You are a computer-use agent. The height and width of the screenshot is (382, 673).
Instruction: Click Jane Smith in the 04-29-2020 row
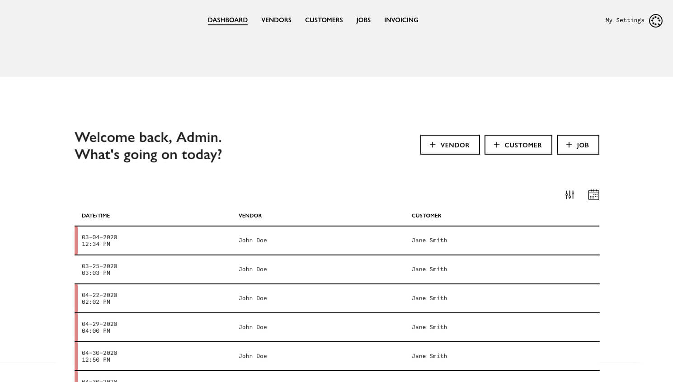[429, 327]
